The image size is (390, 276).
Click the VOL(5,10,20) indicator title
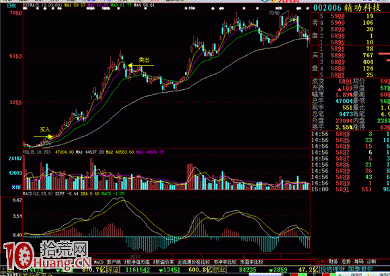pos(37,152)
